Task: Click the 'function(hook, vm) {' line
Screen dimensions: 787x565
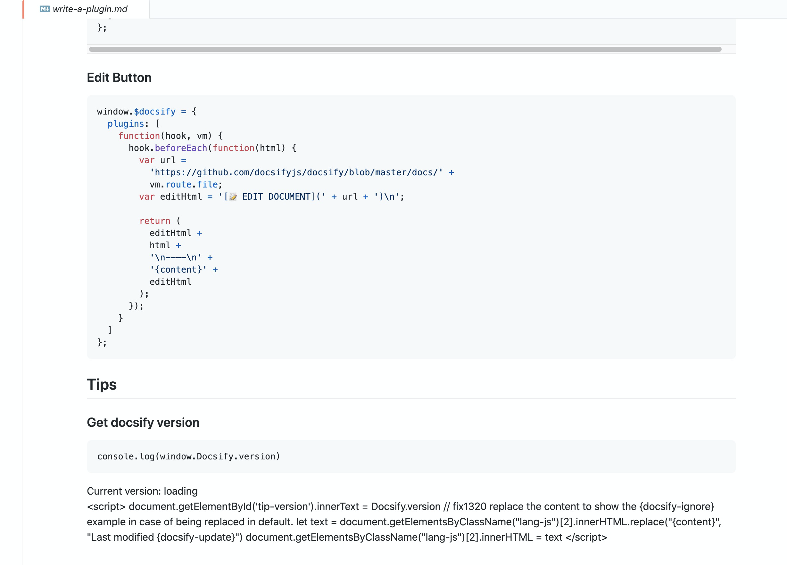Action: coord(170,136)
